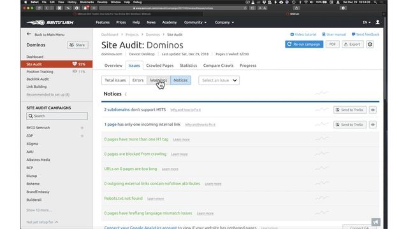Click Why and how to fix it for HSTS
This screenshot has width=408, height=229.
click(186, 110)
